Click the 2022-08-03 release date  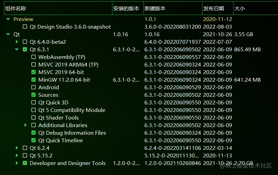218,27
